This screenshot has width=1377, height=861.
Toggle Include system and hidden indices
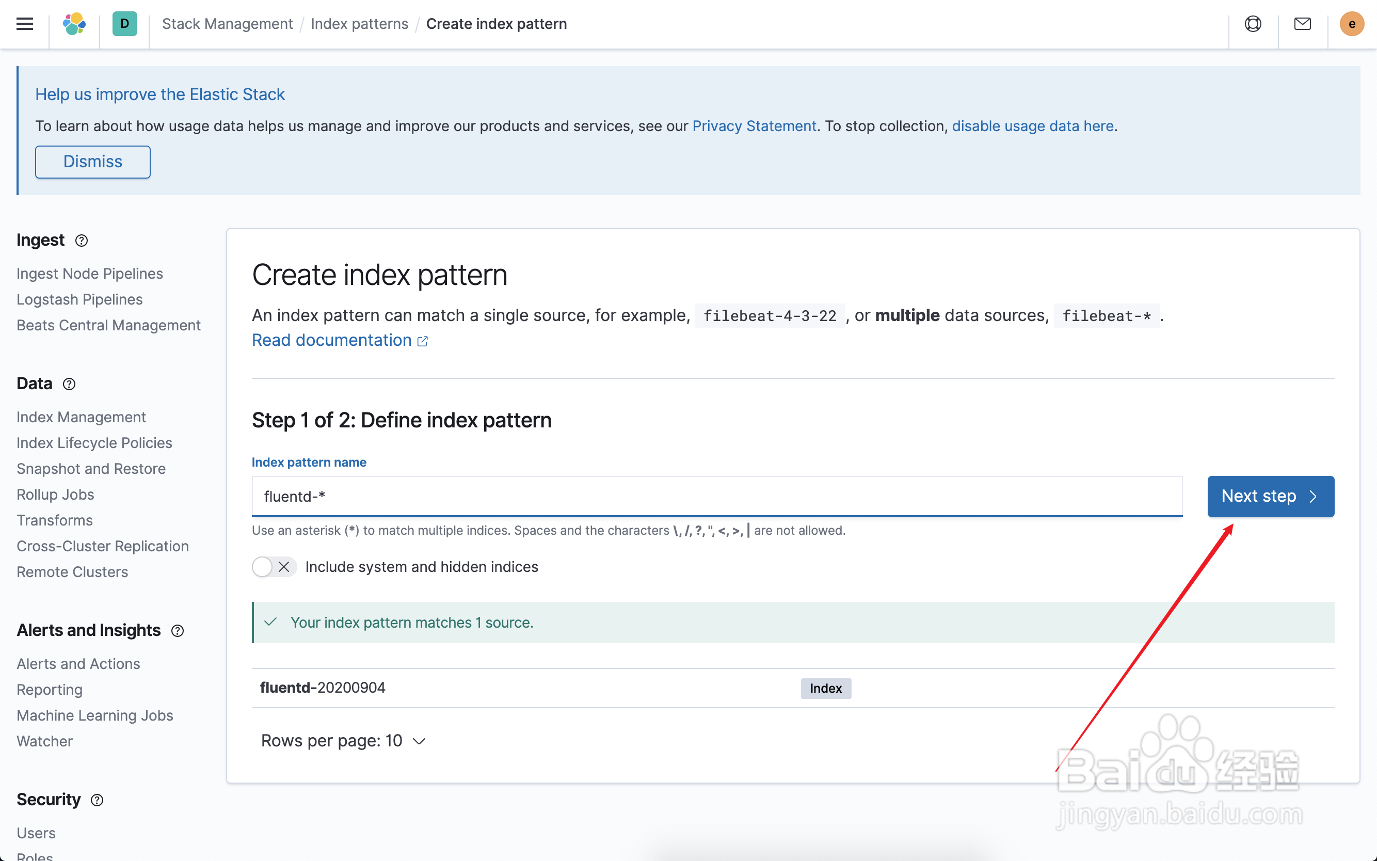(x=274, y=567)
